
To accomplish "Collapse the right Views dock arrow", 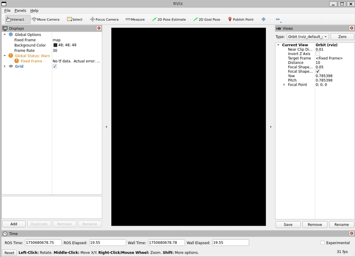I will 271,127.
